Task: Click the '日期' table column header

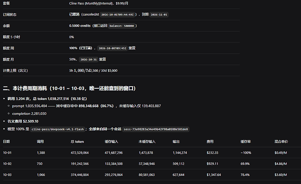Action: tap(7, 142)
